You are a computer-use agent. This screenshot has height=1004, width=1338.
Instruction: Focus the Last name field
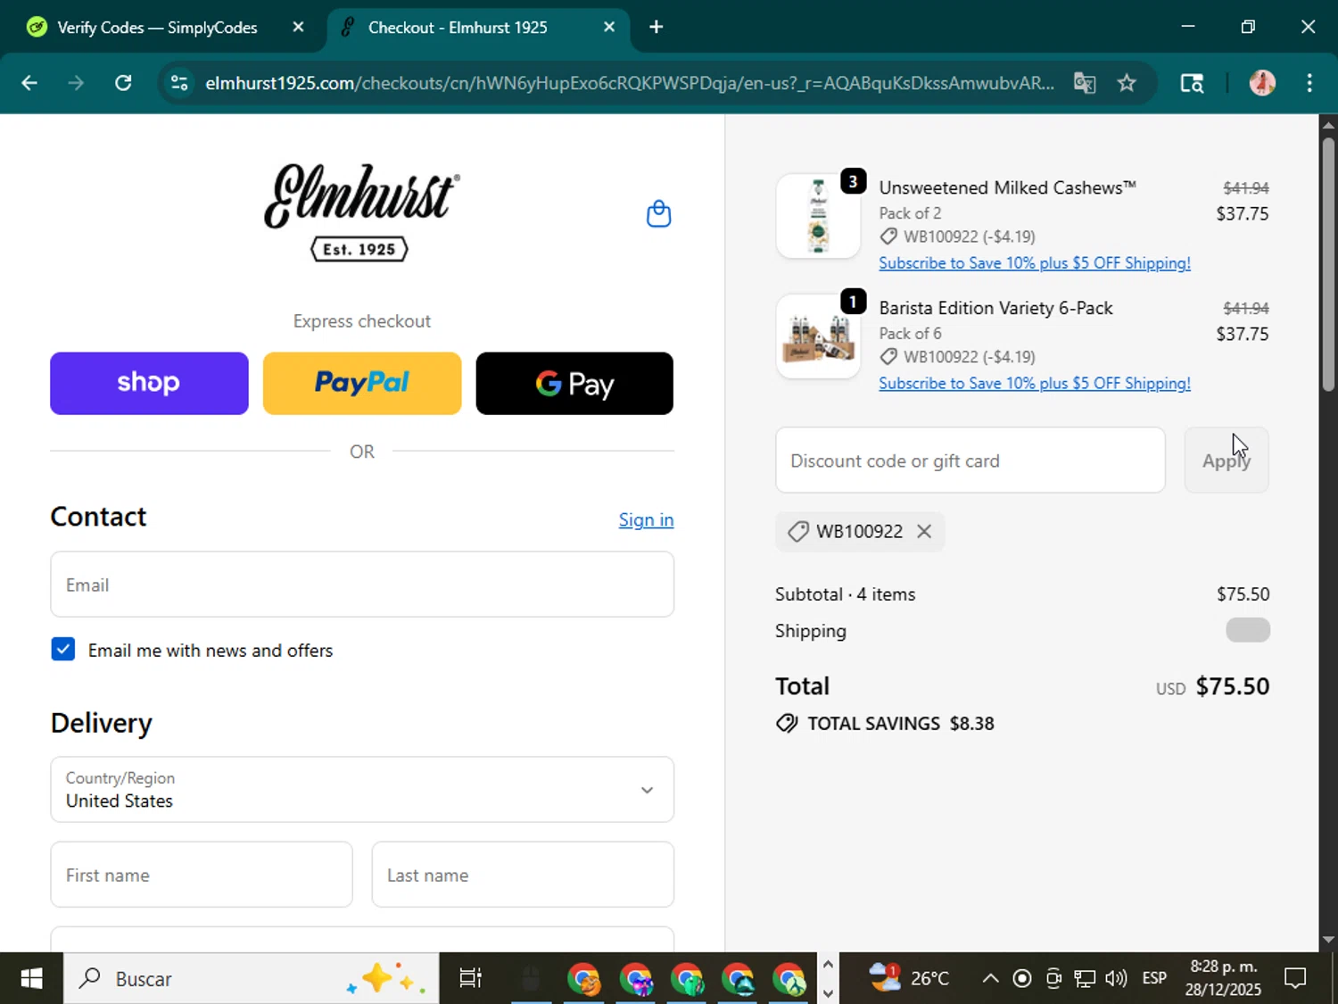[x=523, y=875]
